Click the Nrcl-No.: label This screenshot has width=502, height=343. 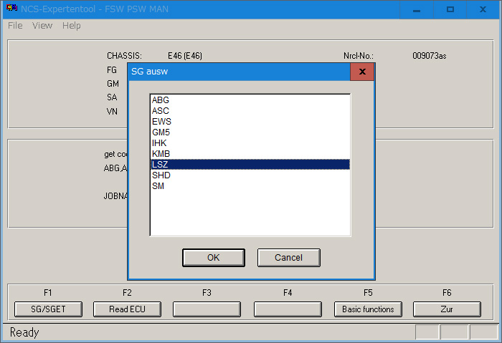pyautogui.click(x=359, y=56)
